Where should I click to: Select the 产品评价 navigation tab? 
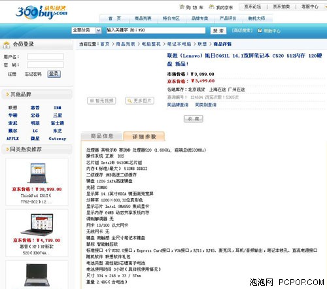(228, 18)
